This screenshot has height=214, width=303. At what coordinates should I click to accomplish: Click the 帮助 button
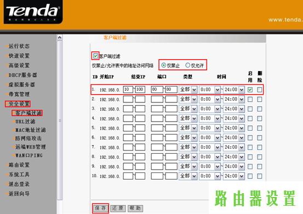(x=135, y=208)
